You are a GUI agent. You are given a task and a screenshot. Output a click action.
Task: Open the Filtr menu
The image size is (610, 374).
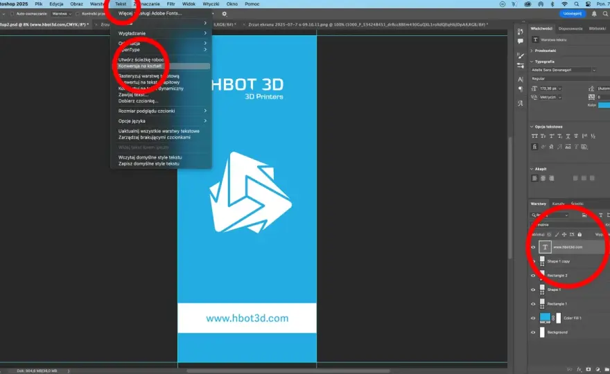tap(171, 4)
